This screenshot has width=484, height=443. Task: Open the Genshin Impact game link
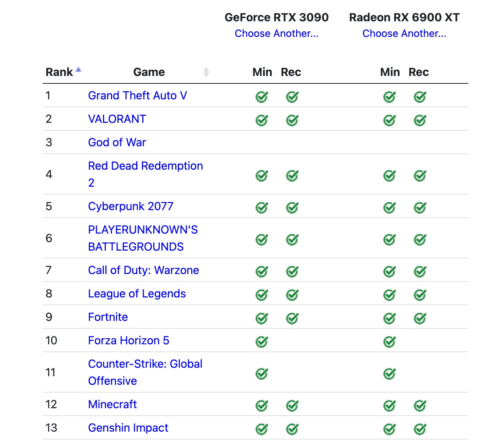tap(128, 428)
